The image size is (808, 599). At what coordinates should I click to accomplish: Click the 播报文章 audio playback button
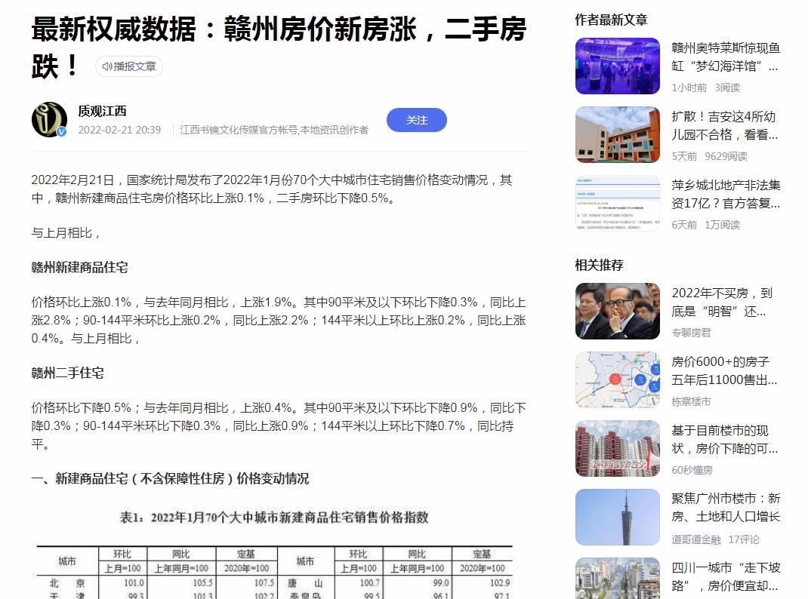[129, 66]
